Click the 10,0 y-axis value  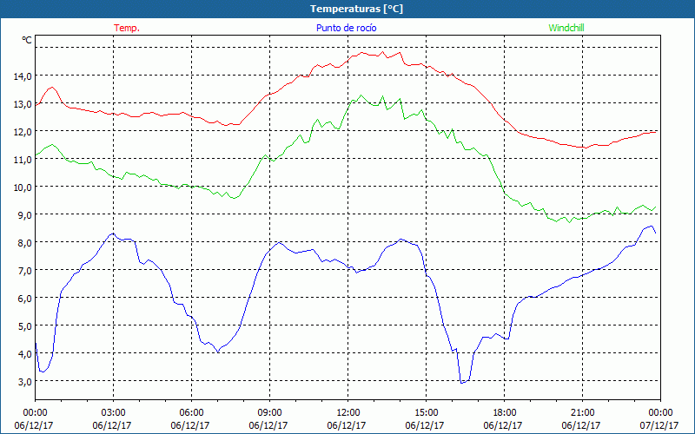coord(23,187)
